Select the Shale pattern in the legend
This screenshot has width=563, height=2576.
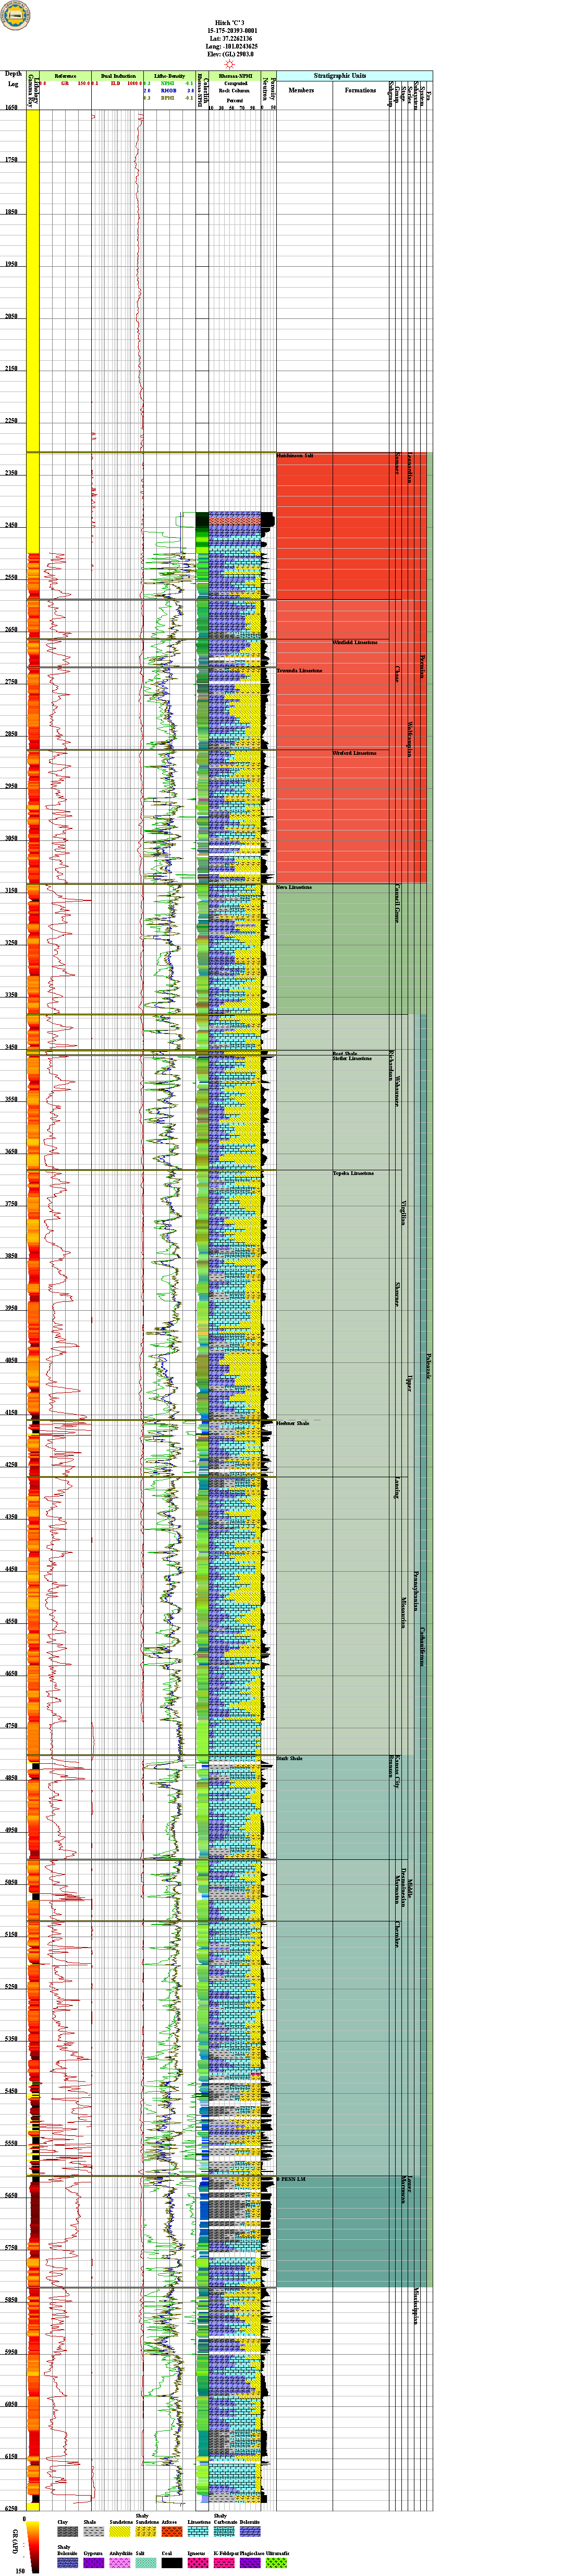point(94,2533)
